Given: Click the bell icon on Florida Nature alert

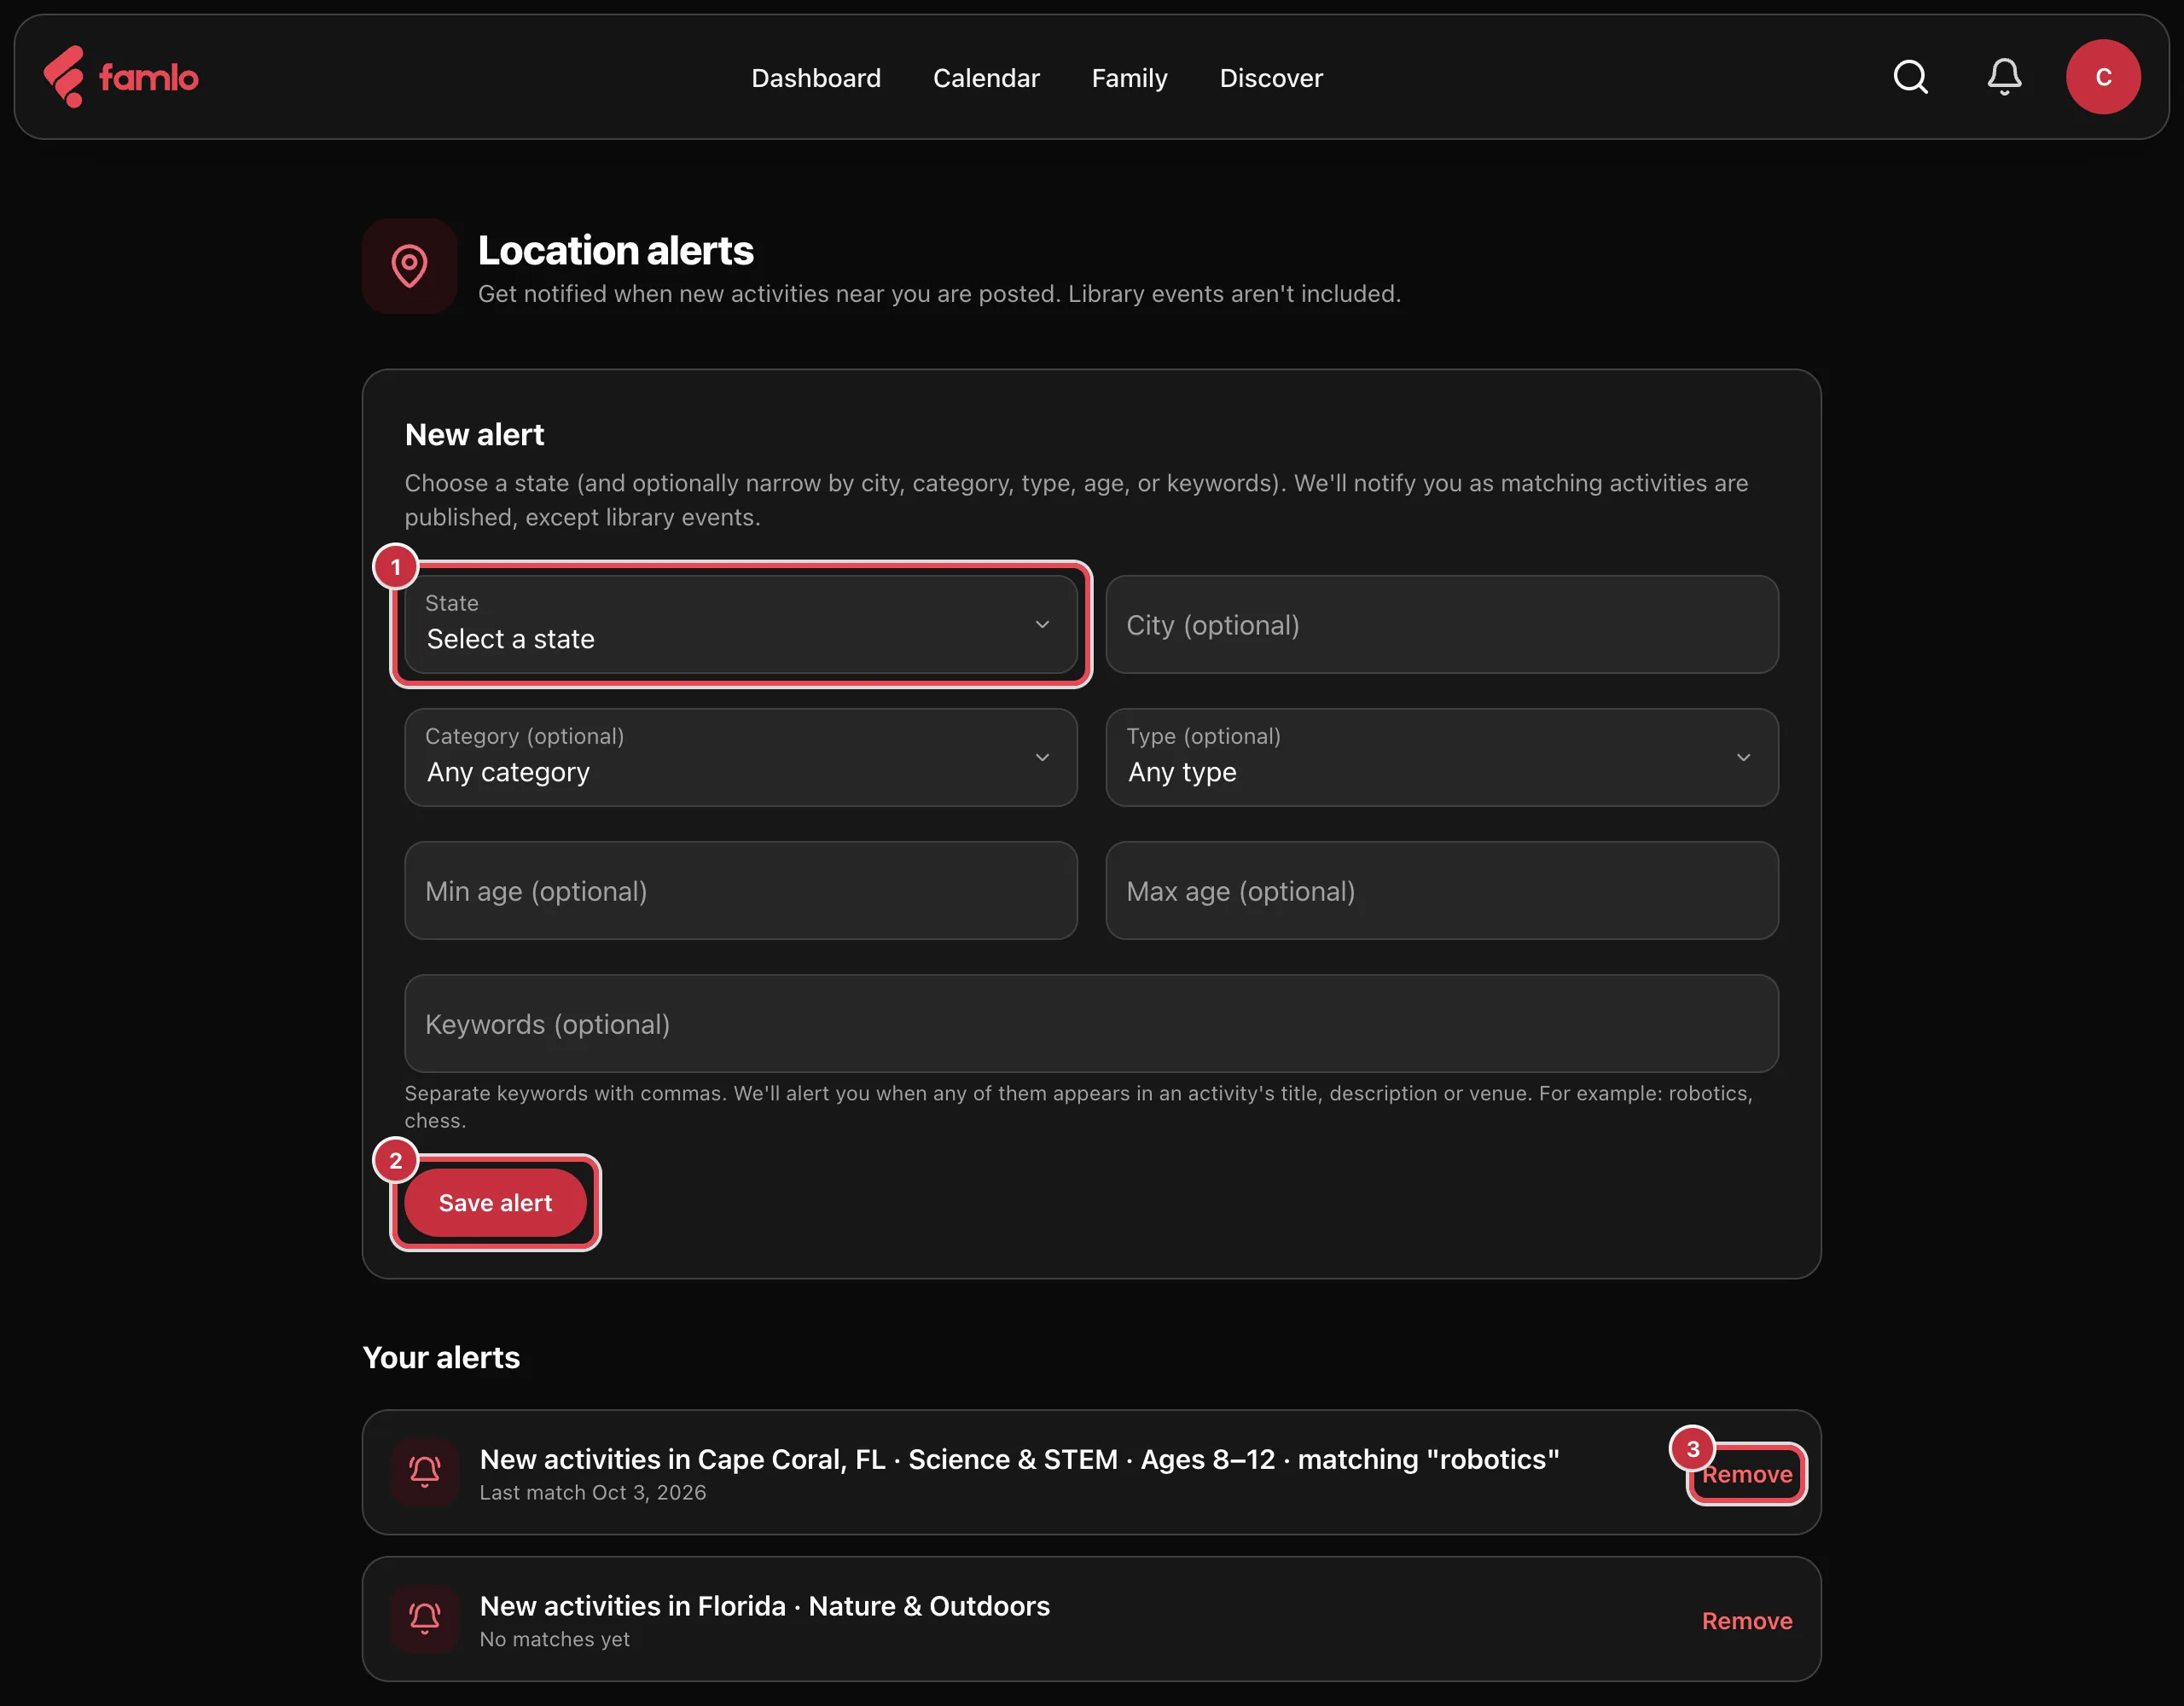Looking at the screenshot, I should [x=424, y=1618].
